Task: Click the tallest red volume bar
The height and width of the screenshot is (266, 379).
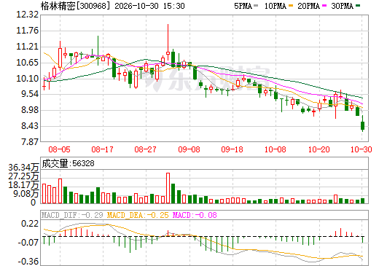Action: 168,188
